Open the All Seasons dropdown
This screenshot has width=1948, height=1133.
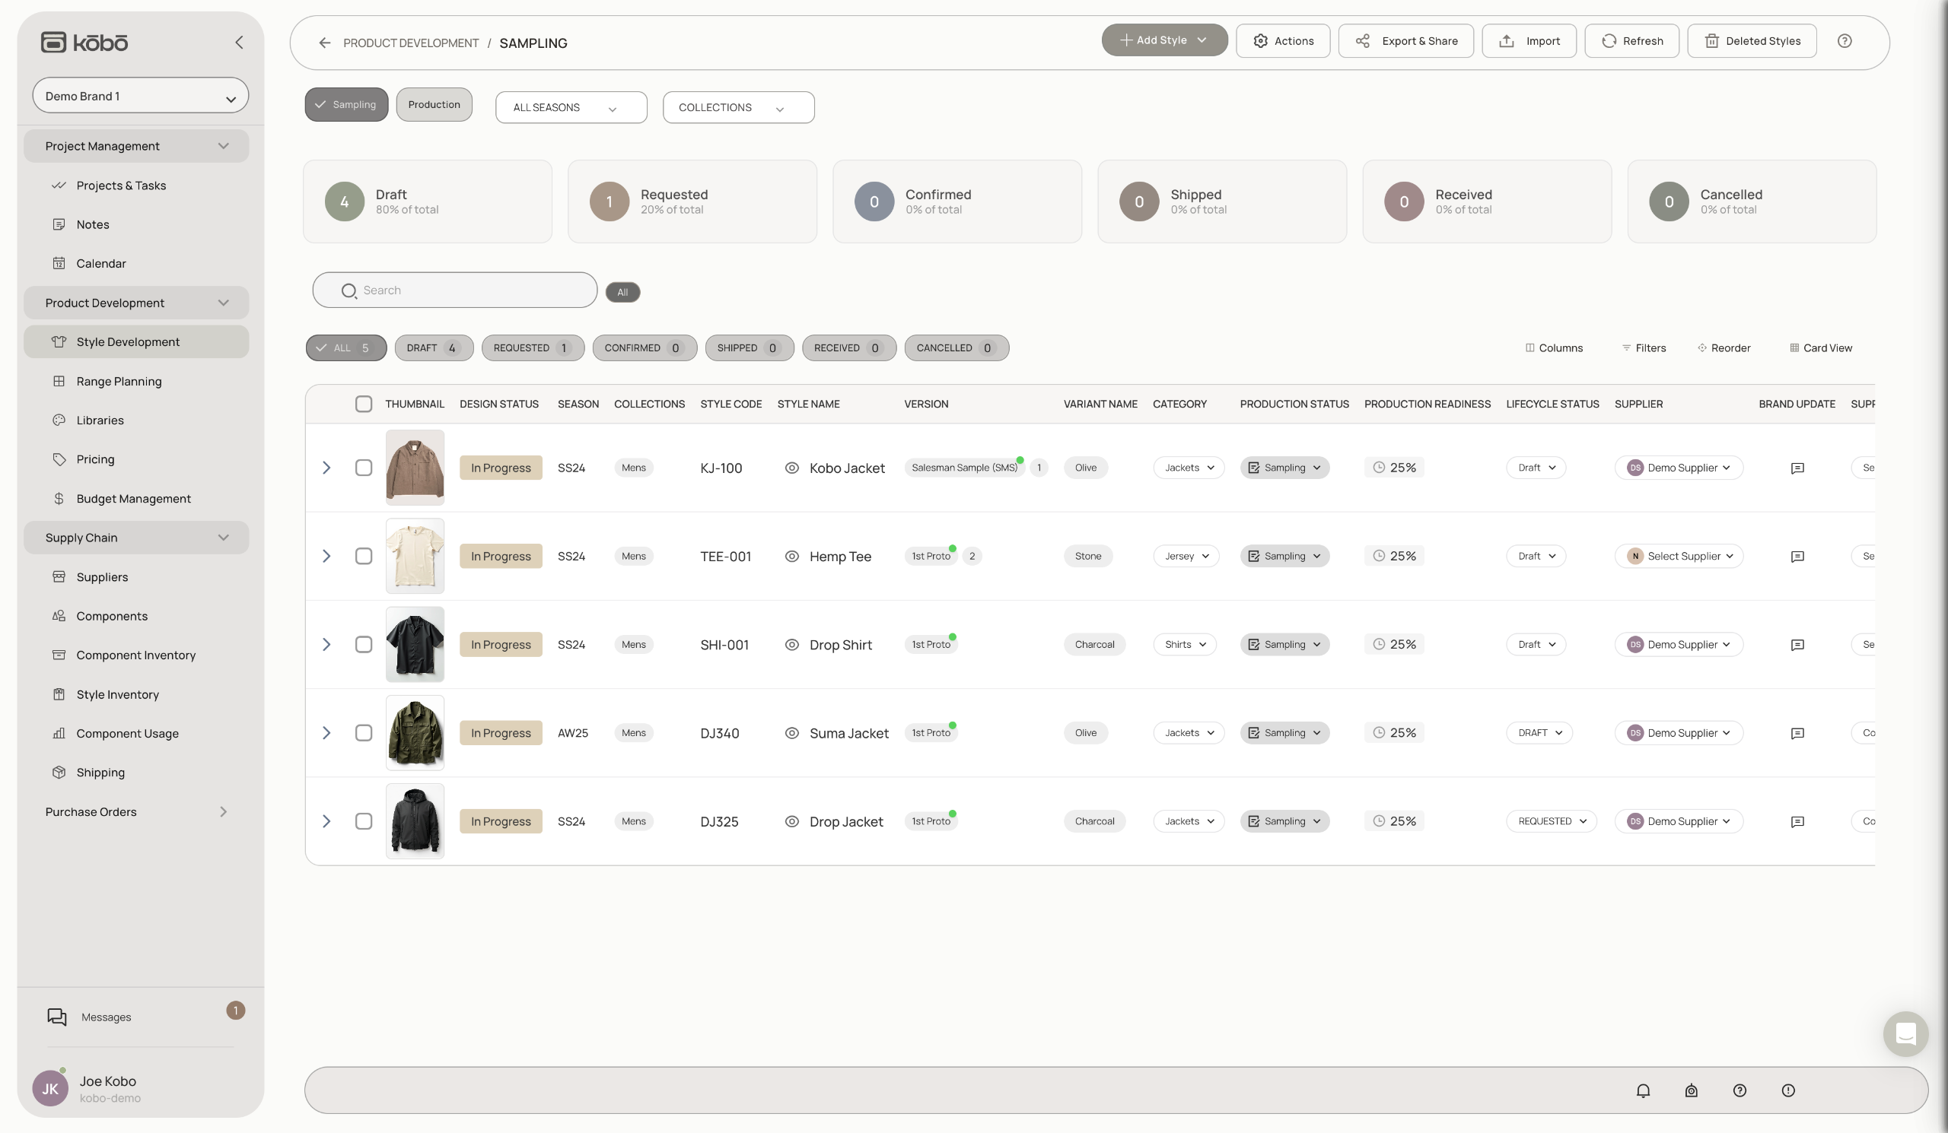click(571, 107)
